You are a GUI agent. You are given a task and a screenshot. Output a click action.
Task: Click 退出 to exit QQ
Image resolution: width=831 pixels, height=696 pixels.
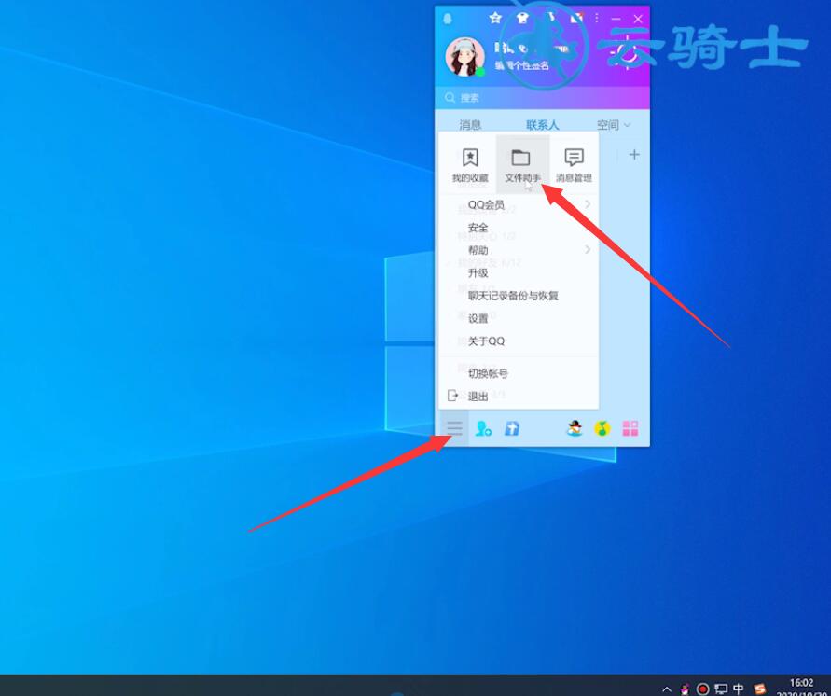519,396
